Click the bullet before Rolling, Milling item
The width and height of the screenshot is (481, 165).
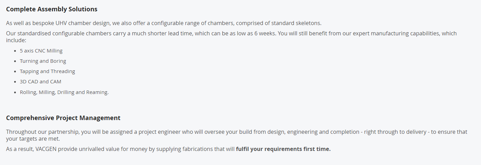pyautogui.click(x=16, y=93)
